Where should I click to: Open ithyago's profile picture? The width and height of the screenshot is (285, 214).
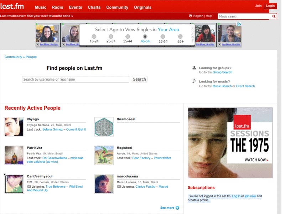(14, 127)
